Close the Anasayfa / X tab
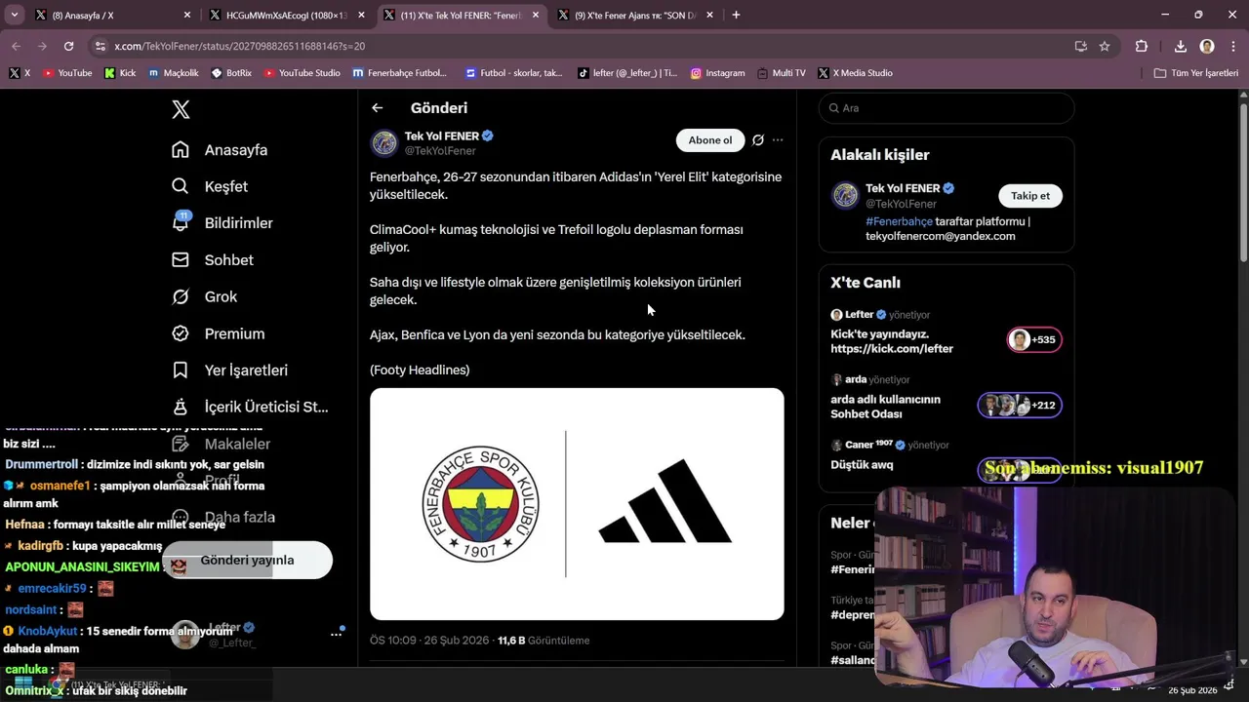The image size is (1249, 702). tap(187, 16)
